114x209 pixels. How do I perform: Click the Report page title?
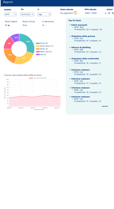click(8, 2)
